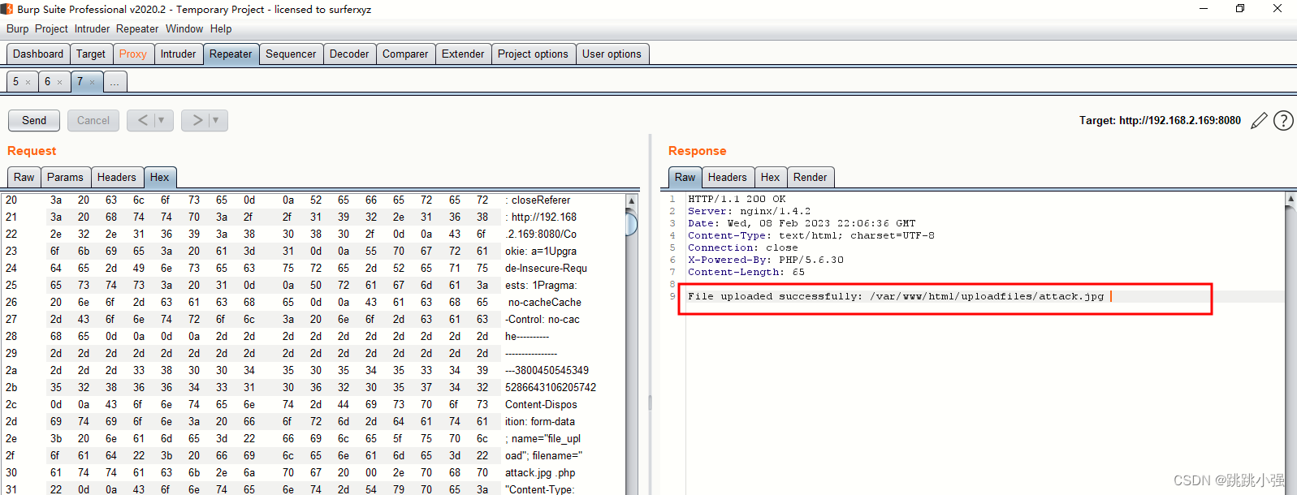Switch to the Proxy tab
Viewport: 1297px width, 495px height.
[133, 54]
